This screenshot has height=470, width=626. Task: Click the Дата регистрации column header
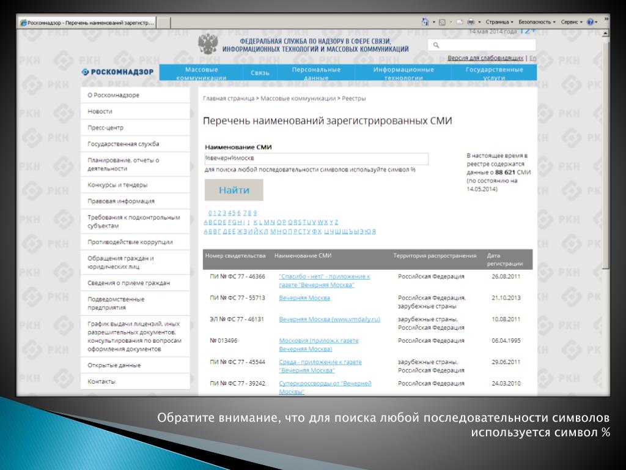tap(504, 259)
